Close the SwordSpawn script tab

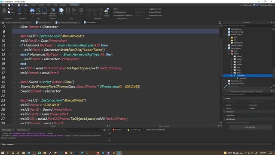point(98,23)
